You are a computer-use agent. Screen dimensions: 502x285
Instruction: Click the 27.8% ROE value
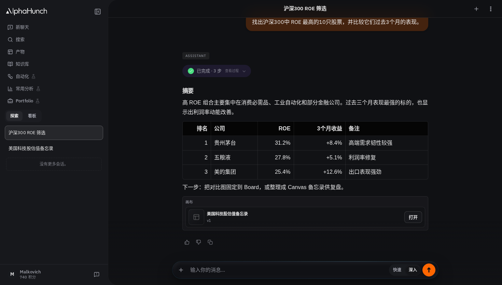click(x=282, y=158)
